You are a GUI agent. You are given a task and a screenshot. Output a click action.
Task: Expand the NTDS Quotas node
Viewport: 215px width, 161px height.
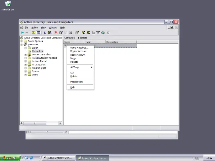coord(26,65)
